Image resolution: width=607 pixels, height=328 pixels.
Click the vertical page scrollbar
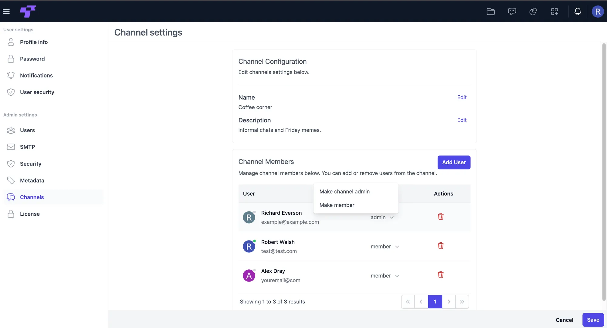tap(604, 172)
